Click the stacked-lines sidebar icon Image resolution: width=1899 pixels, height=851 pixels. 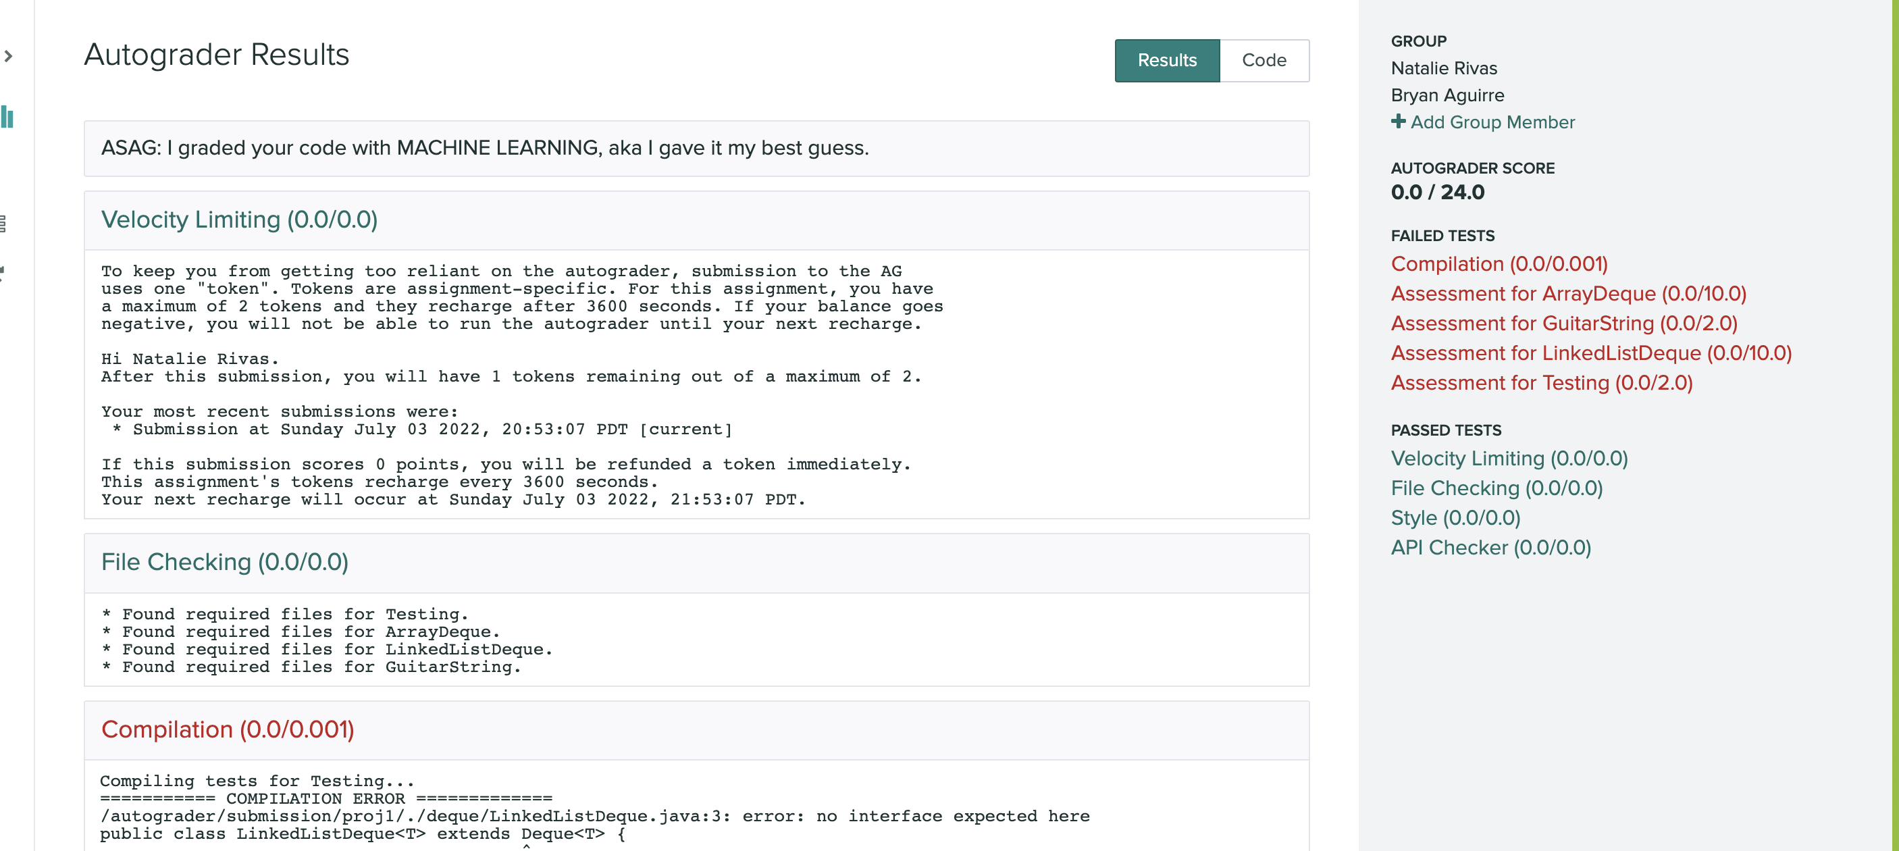3,224
